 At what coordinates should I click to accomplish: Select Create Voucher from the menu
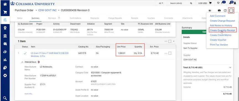[218, 40]
